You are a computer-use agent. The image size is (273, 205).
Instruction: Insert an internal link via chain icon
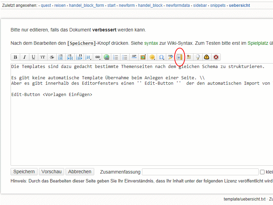pos(98,57)
